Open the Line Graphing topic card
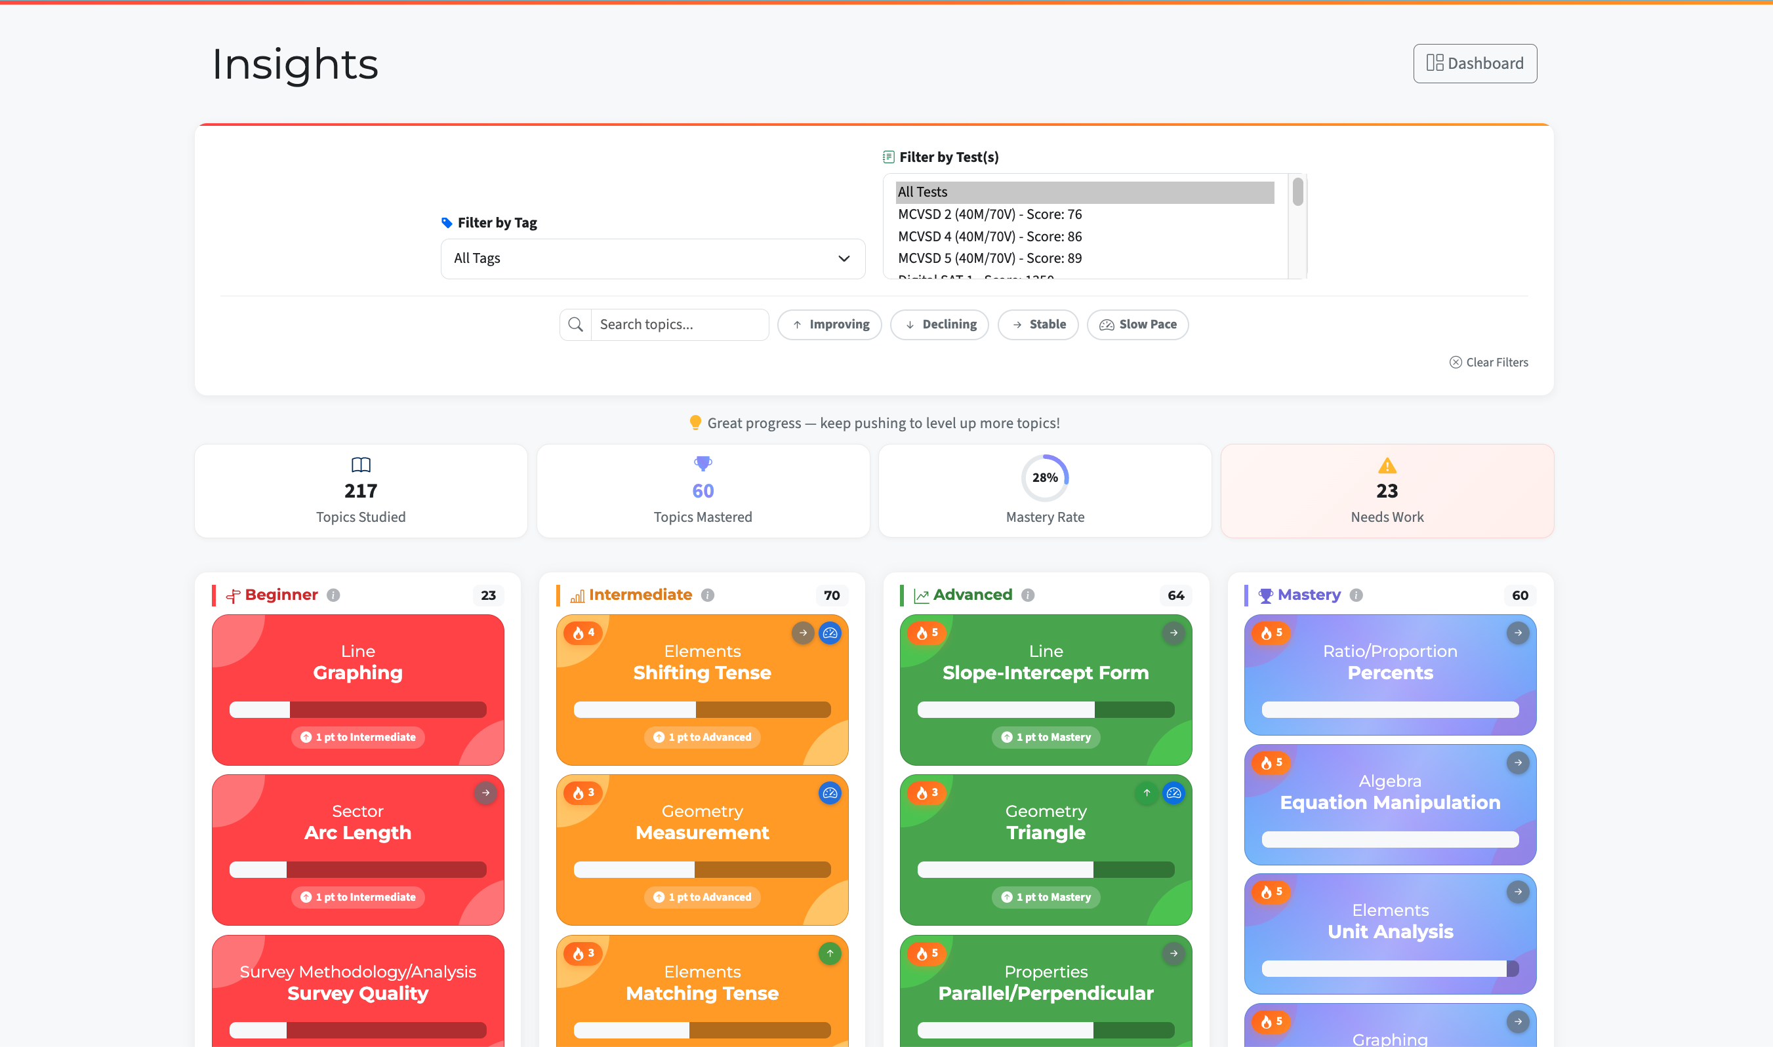Viewport: 1773px width, 1047px height. (358, 689)
